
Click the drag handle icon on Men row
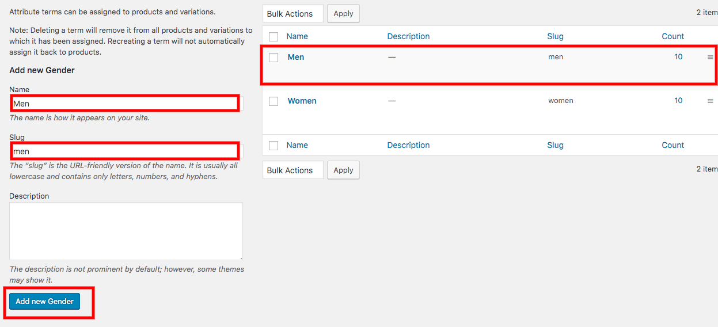pyautogui.click(x=710, y=57)
